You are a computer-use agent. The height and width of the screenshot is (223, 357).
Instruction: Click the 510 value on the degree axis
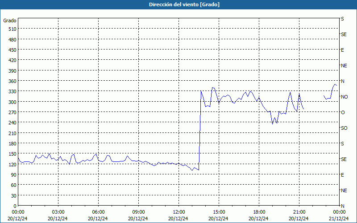(x=12, y=29)
